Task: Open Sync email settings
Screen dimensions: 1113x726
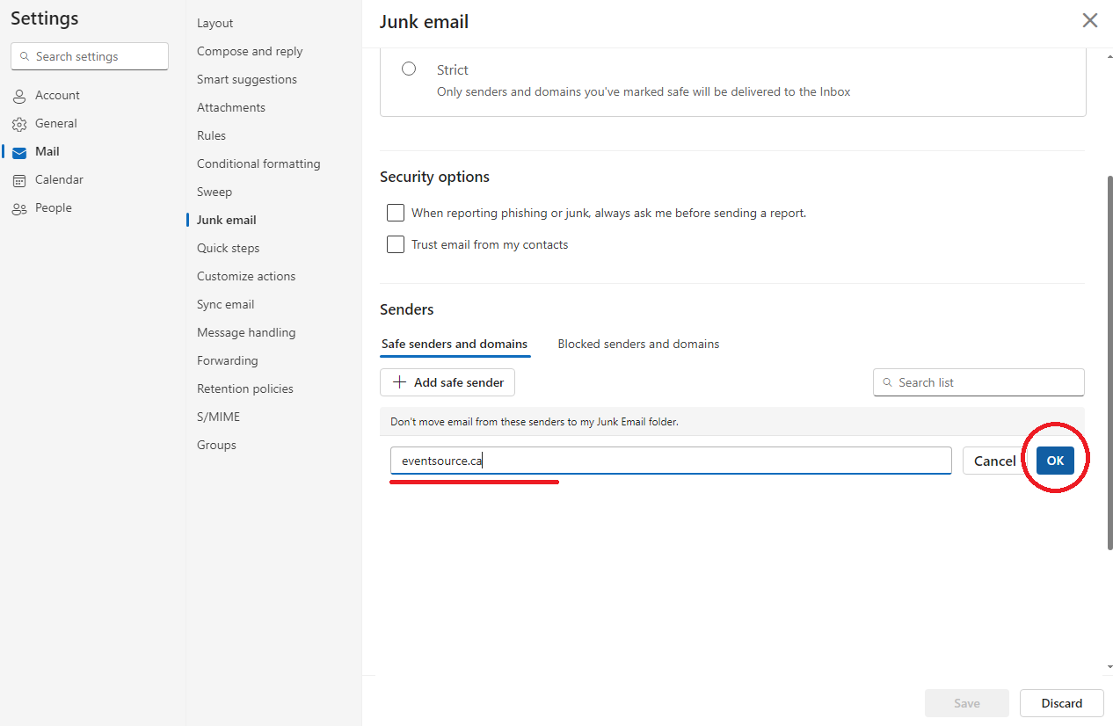Action: click(x=226, y=304)
